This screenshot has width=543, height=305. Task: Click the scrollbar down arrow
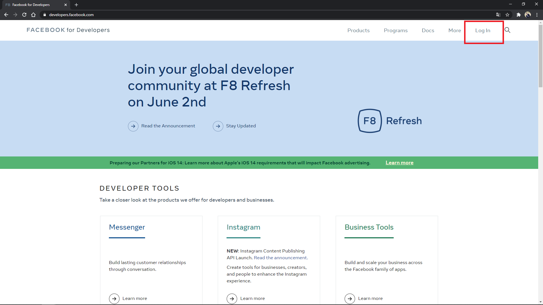pos(540,302)
